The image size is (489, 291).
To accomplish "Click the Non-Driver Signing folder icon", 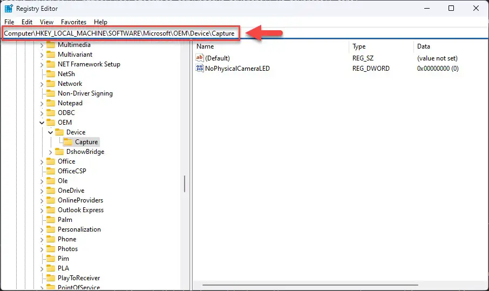I will [51, 93].
